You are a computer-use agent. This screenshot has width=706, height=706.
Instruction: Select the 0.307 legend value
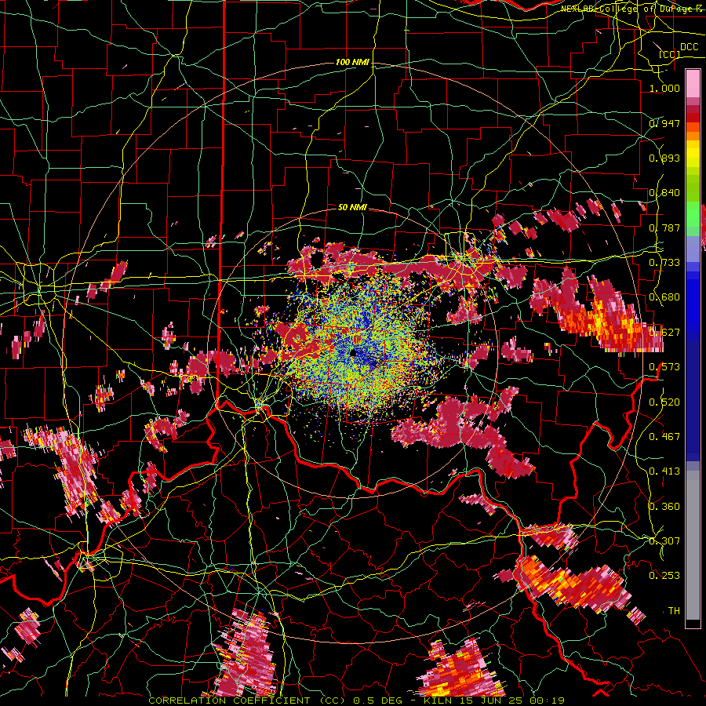(x=664, y=540)
